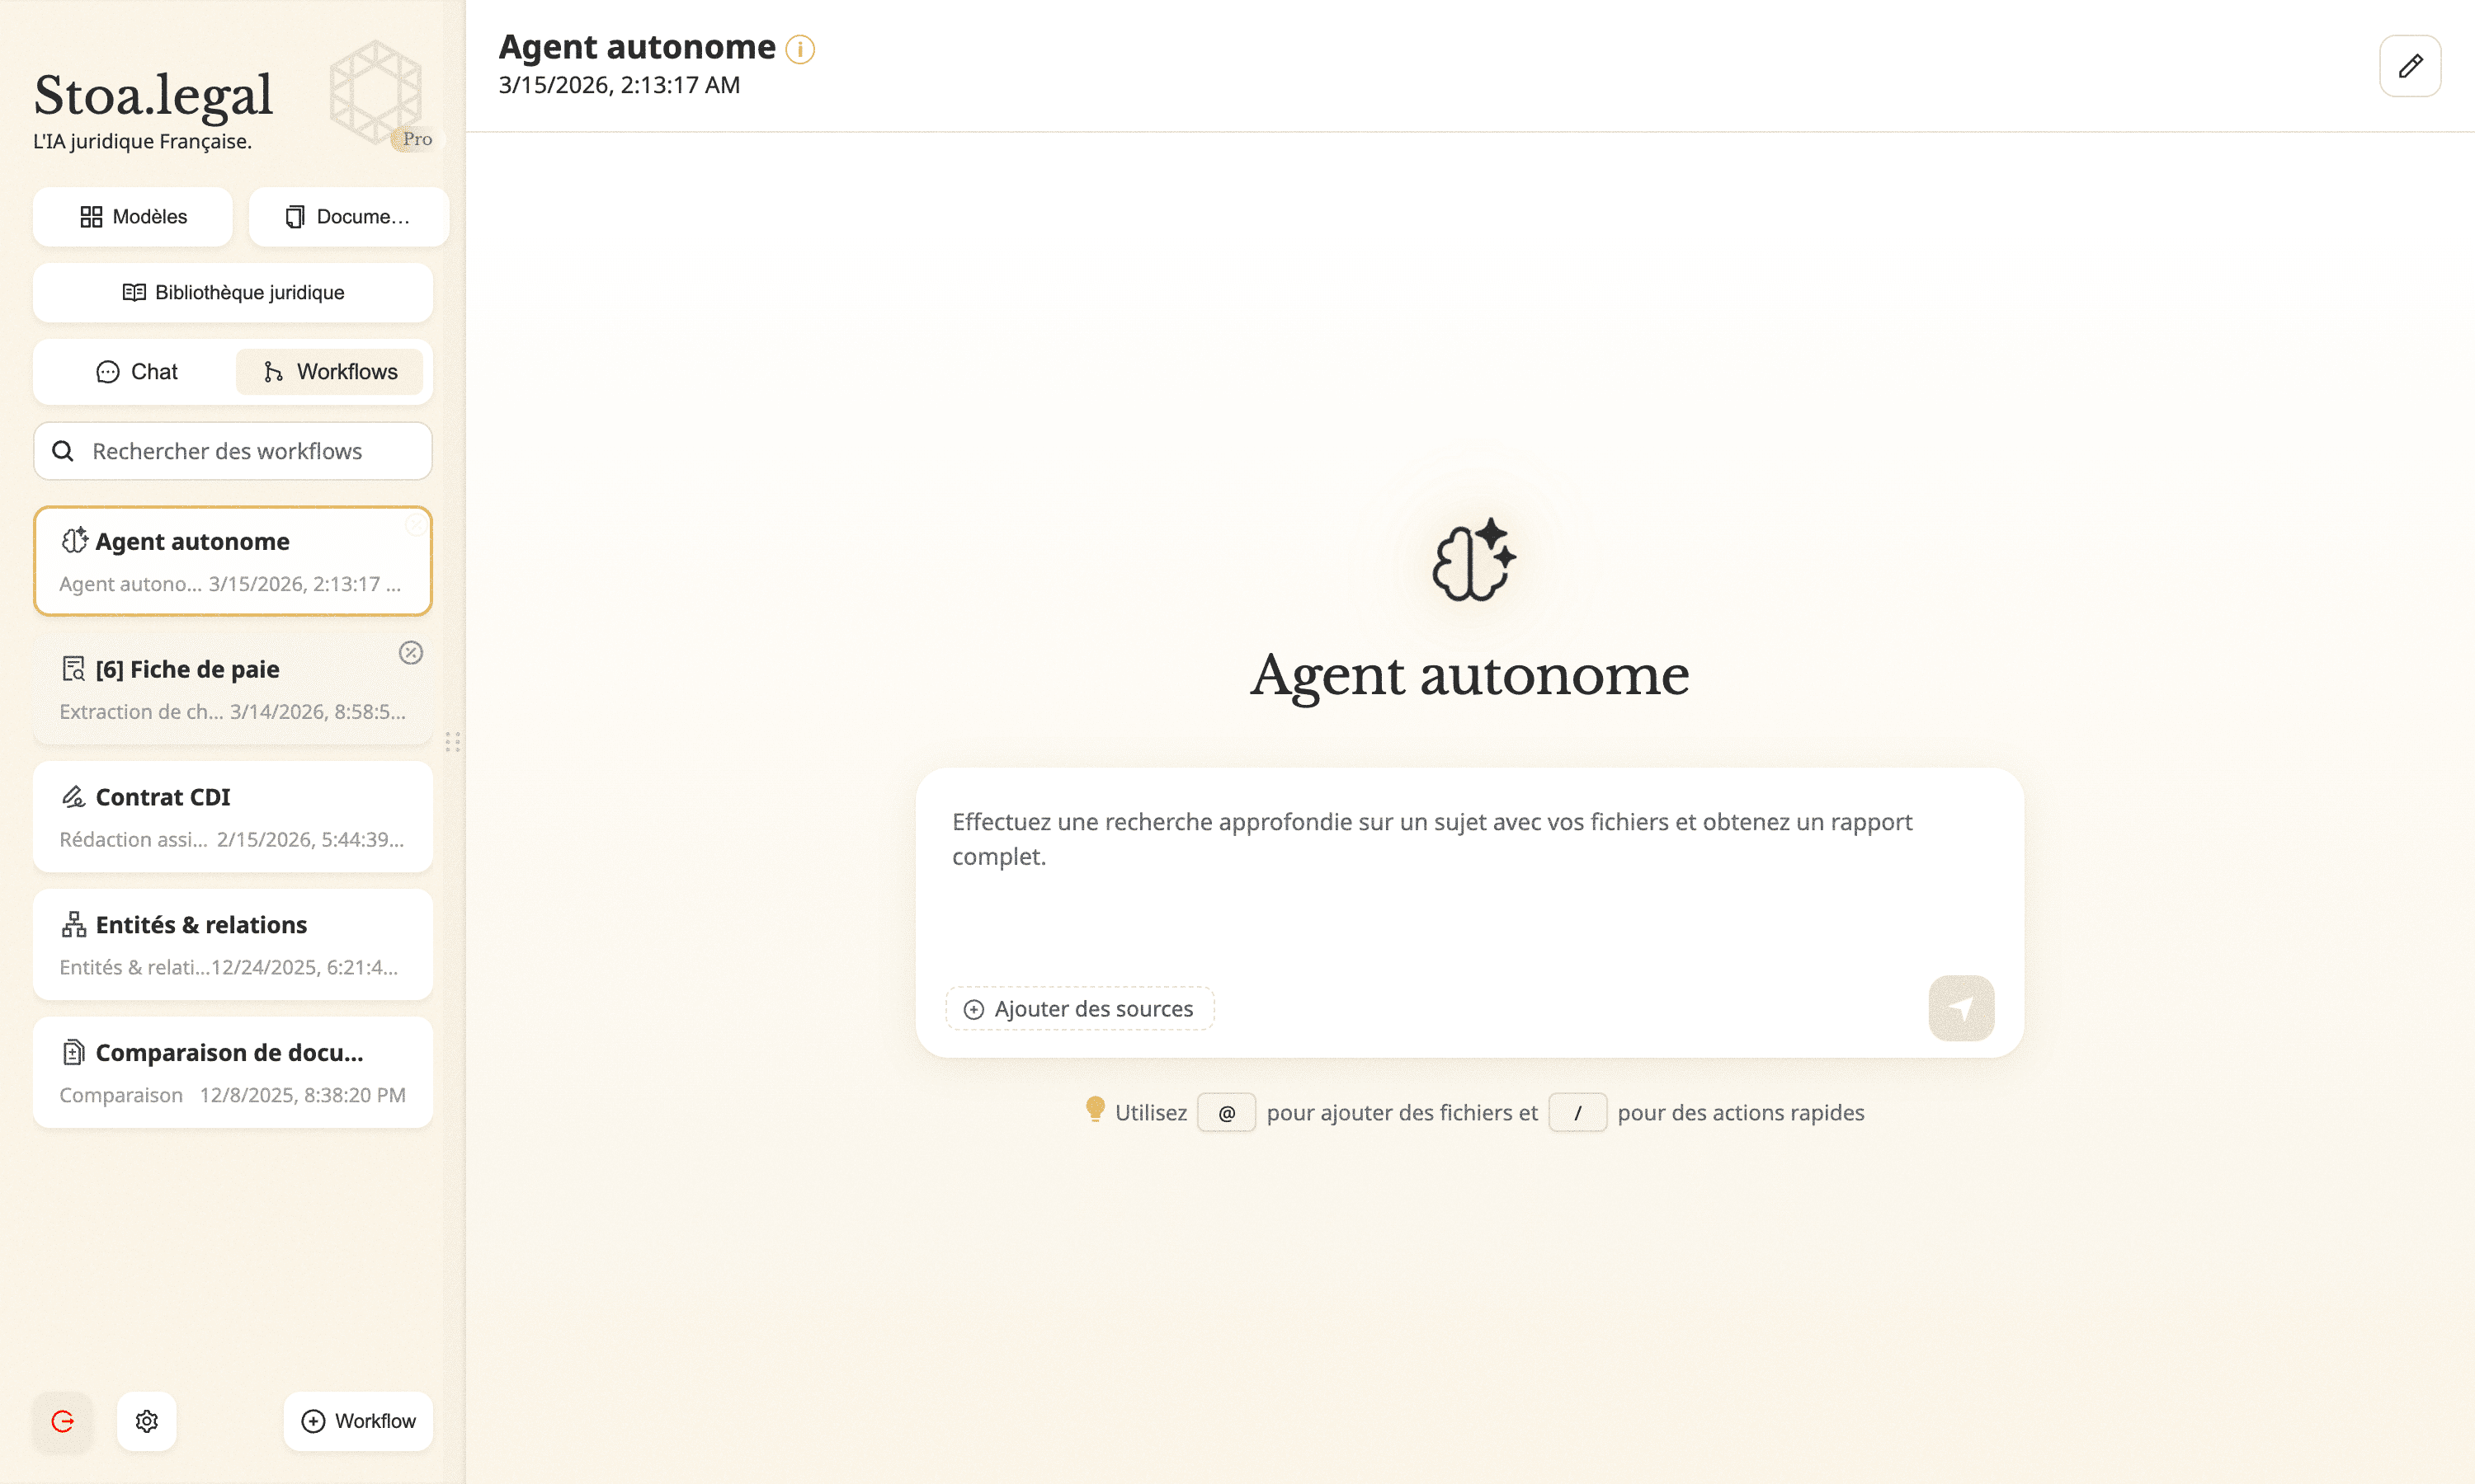Open info tooltip next to Agent autonome title
The height and width of the screenshot is (1484, 2475).
click(799, 47)
